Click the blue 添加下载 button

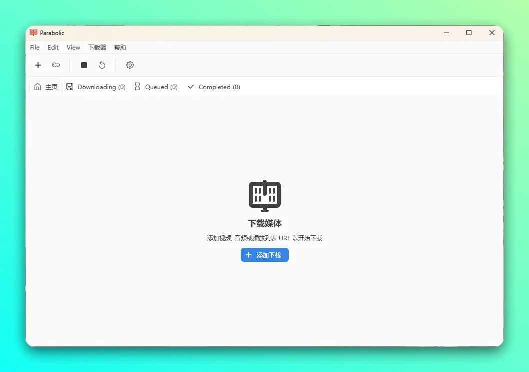tap(264, 255)
